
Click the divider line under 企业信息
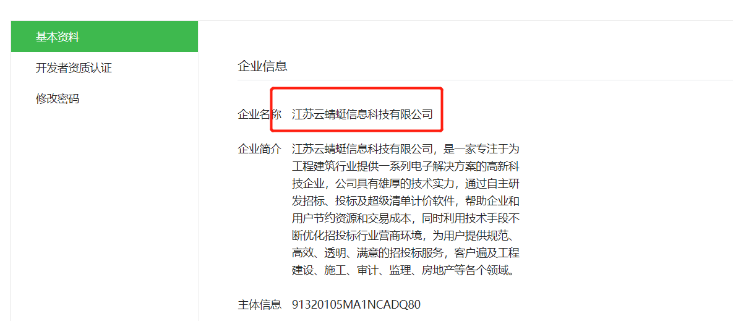click(485, 80)
